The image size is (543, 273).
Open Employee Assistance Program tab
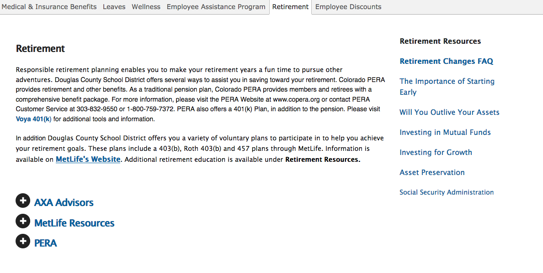pyautogui.click(x=216, y=7)
